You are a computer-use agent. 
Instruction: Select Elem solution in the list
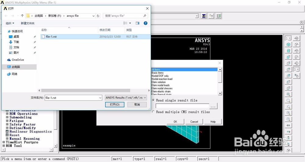[x=185, y=82]
